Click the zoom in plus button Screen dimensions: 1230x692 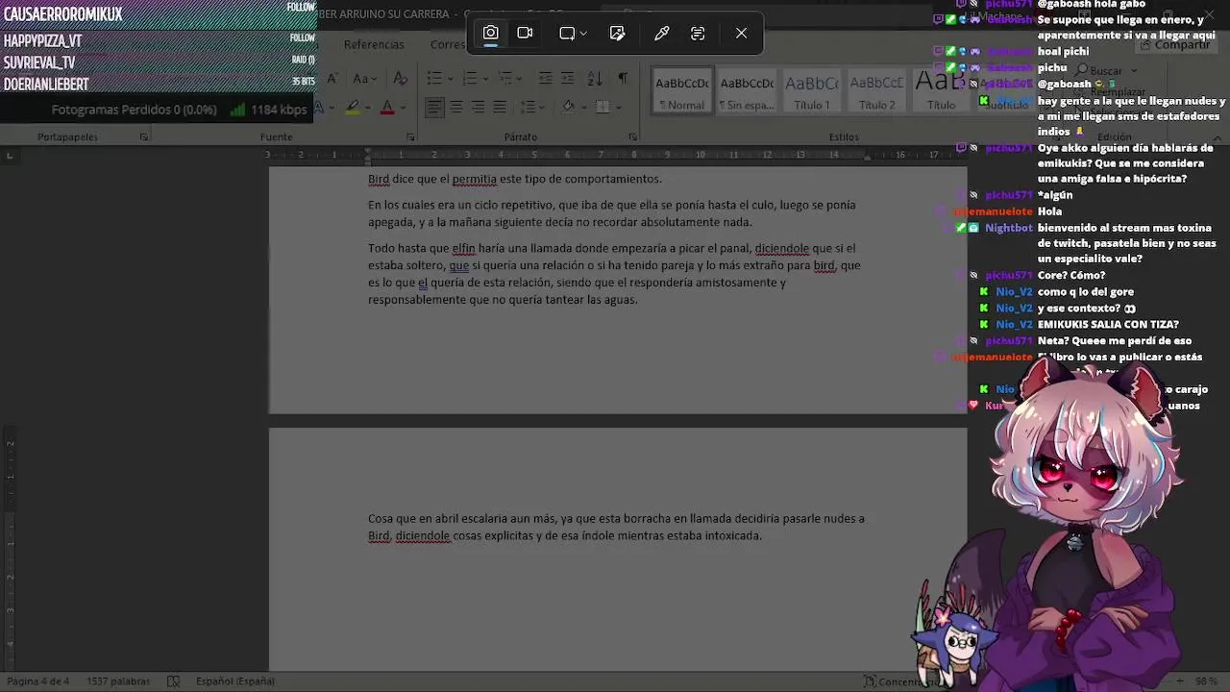[1181, 681]
